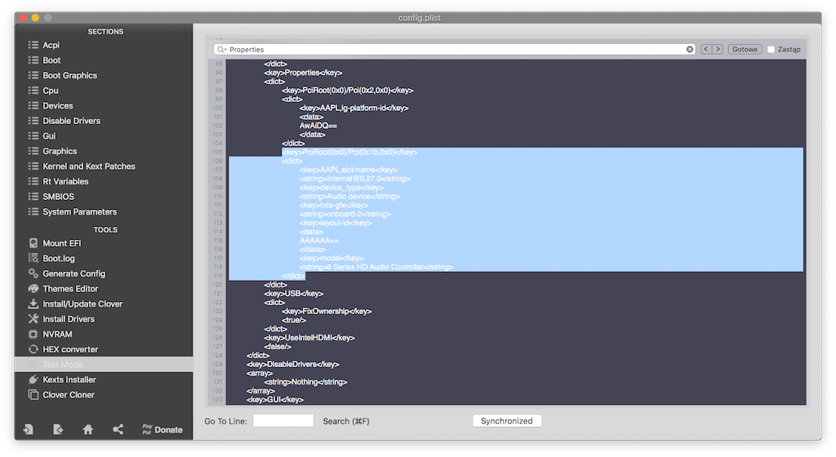The image size is (836, 457).
Task: Click the Go To Line input field
Action: [x=283, y=421]
